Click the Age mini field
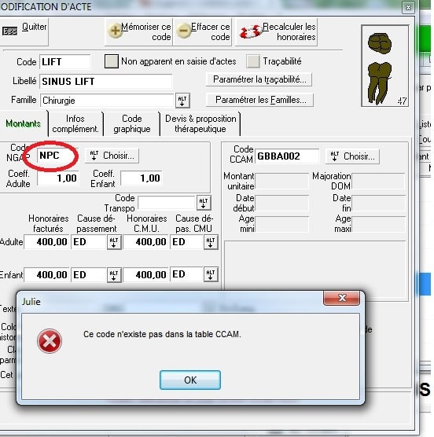 point(281,224)
